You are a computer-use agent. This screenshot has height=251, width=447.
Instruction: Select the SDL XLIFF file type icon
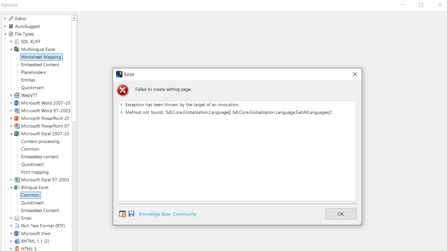pyautogui.click(x=17, y=41)
